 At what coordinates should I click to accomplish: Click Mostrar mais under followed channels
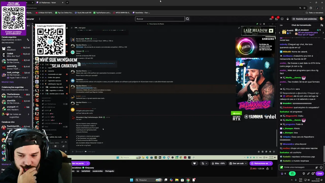pos(8,82)
